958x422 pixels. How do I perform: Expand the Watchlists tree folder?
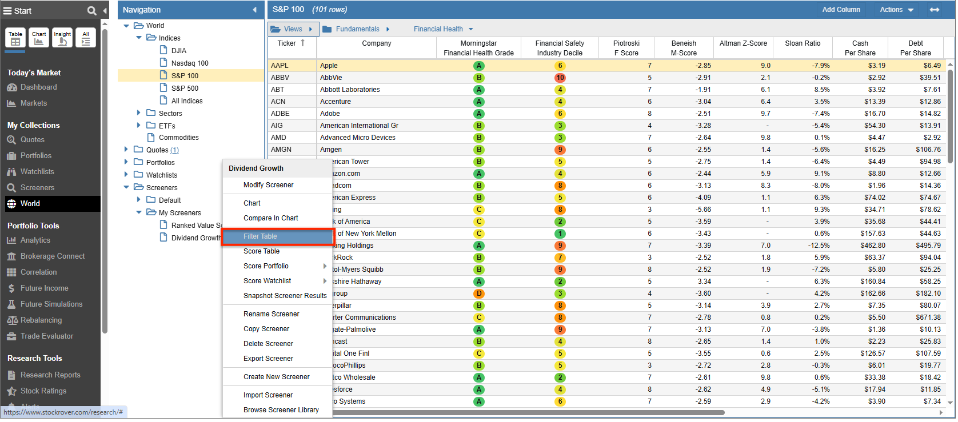coord(126,175)
